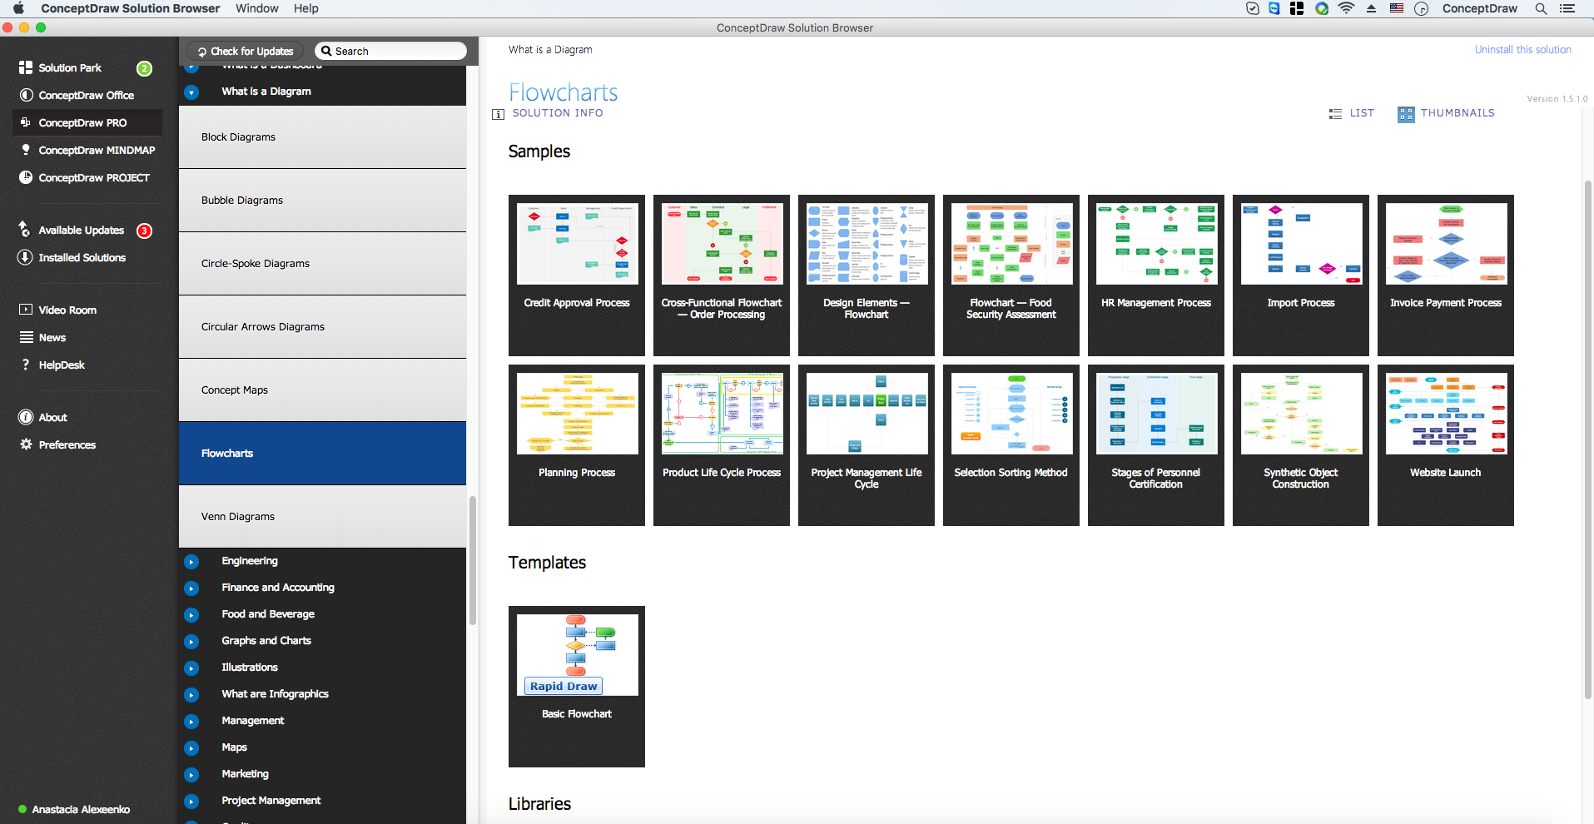
Task: Open Solution Park in sidebar
Action: (70, 67)
